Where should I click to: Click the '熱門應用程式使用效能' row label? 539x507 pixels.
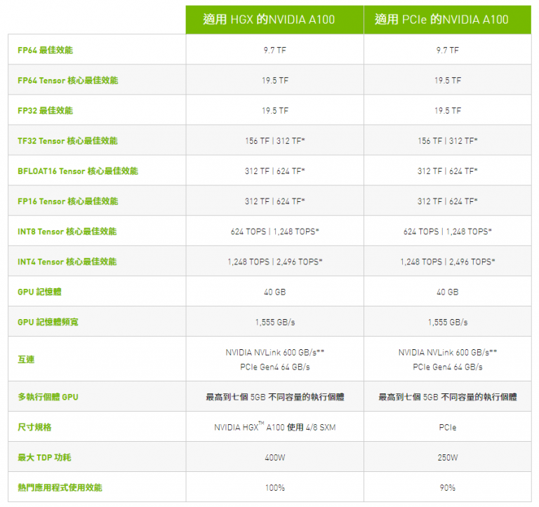click(60, 488)
